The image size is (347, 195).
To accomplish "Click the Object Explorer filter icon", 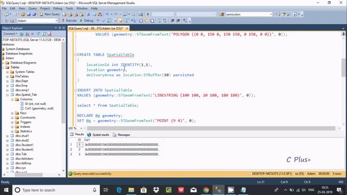I will (38, 34).
